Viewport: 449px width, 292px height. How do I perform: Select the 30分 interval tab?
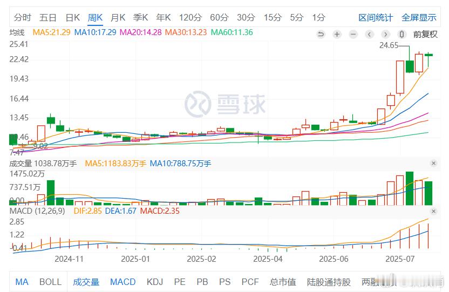[x=246, y=17]
